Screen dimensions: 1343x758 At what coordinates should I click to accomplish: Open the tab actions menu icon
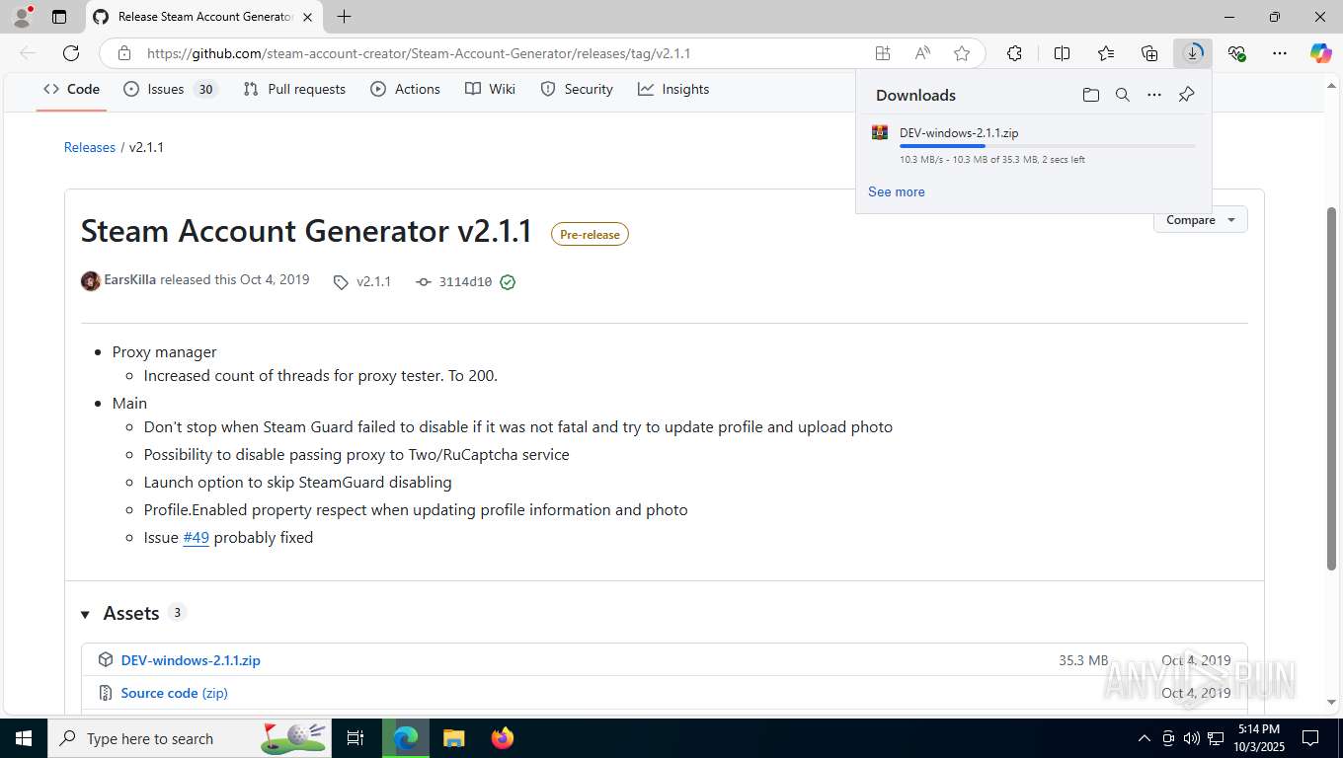(59, 17)
